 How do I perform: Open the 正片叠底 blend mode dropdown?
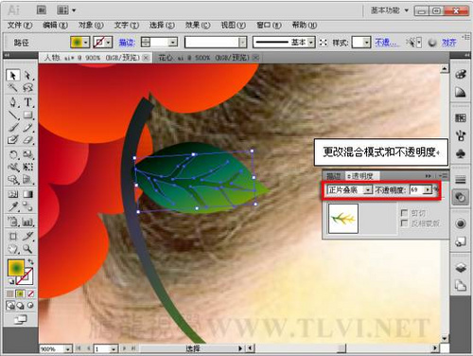coord(350,190)
